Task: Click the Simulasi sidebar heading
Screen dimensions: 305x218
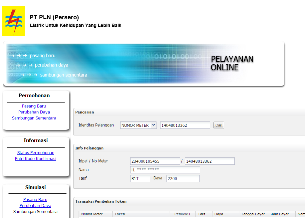Action: tap(36, 187)
